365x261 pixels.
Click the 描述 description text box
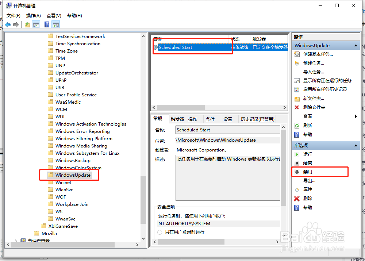(x=228, y=178)
